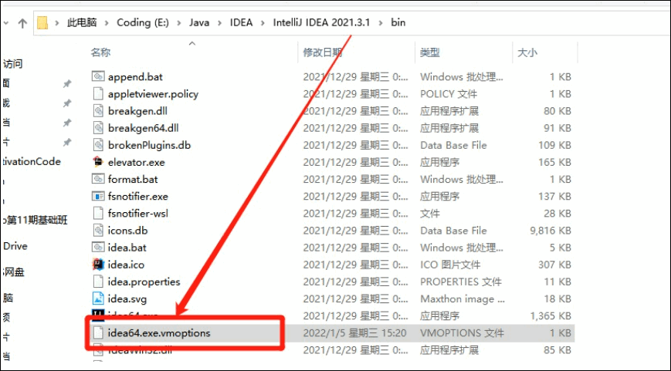Click Coding (E:) in the breadcrumb path
The height and width of the screenshot is (371, 671).
[x=143, y=22]
